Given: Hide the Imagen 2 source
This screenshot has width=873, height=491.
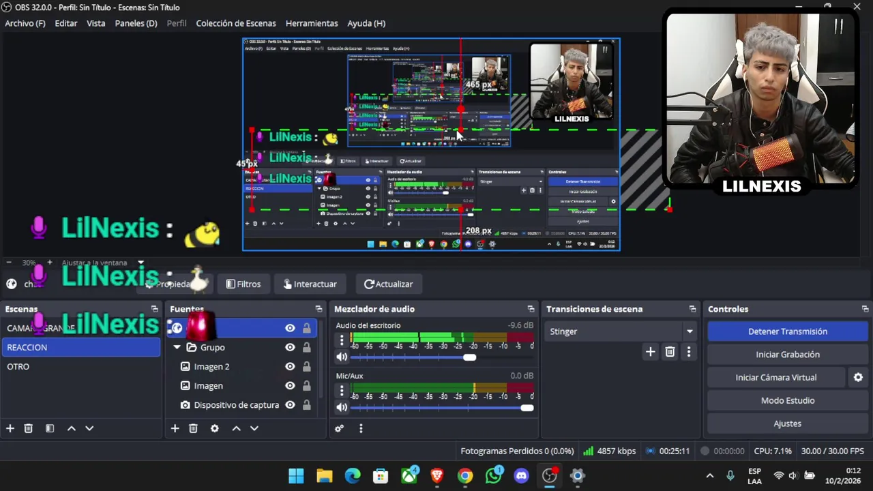Looking at the screenshot, I should click(290, 366).
